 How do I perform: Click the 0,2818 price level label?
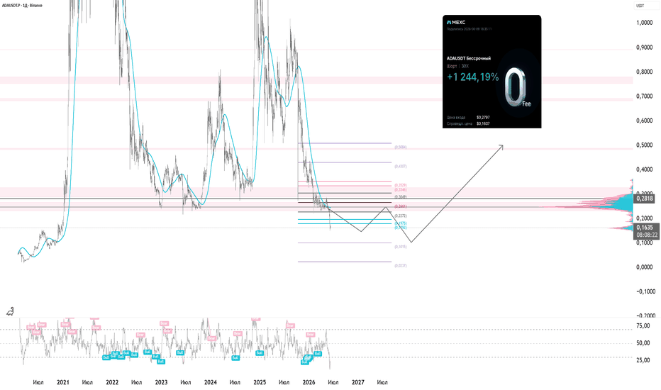(x=645, y=199)
